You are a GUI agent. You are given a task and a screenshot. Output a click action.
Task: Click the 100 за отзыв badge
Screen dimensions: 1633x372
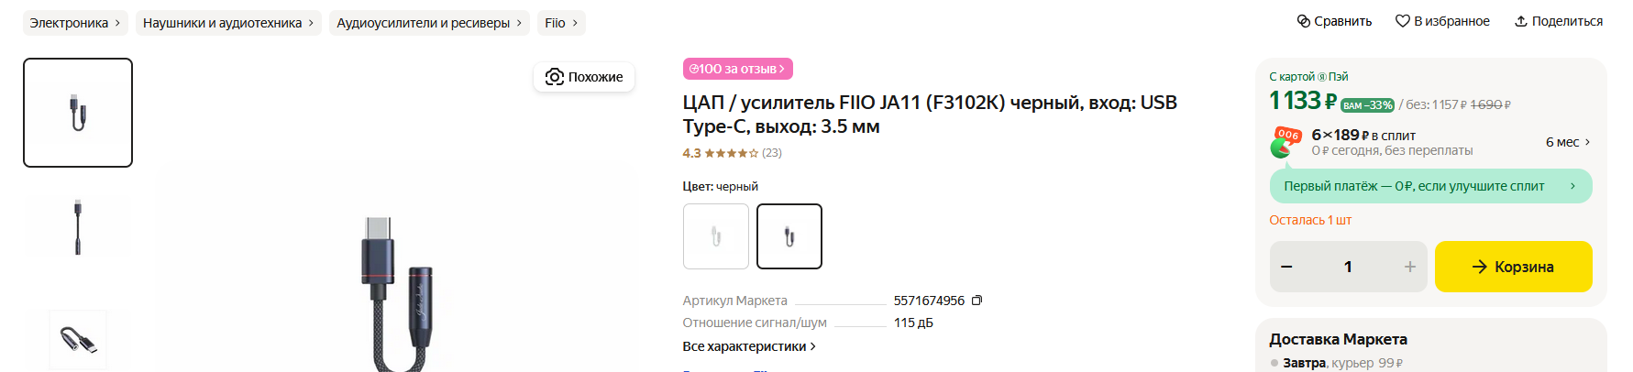coord(737,69)
